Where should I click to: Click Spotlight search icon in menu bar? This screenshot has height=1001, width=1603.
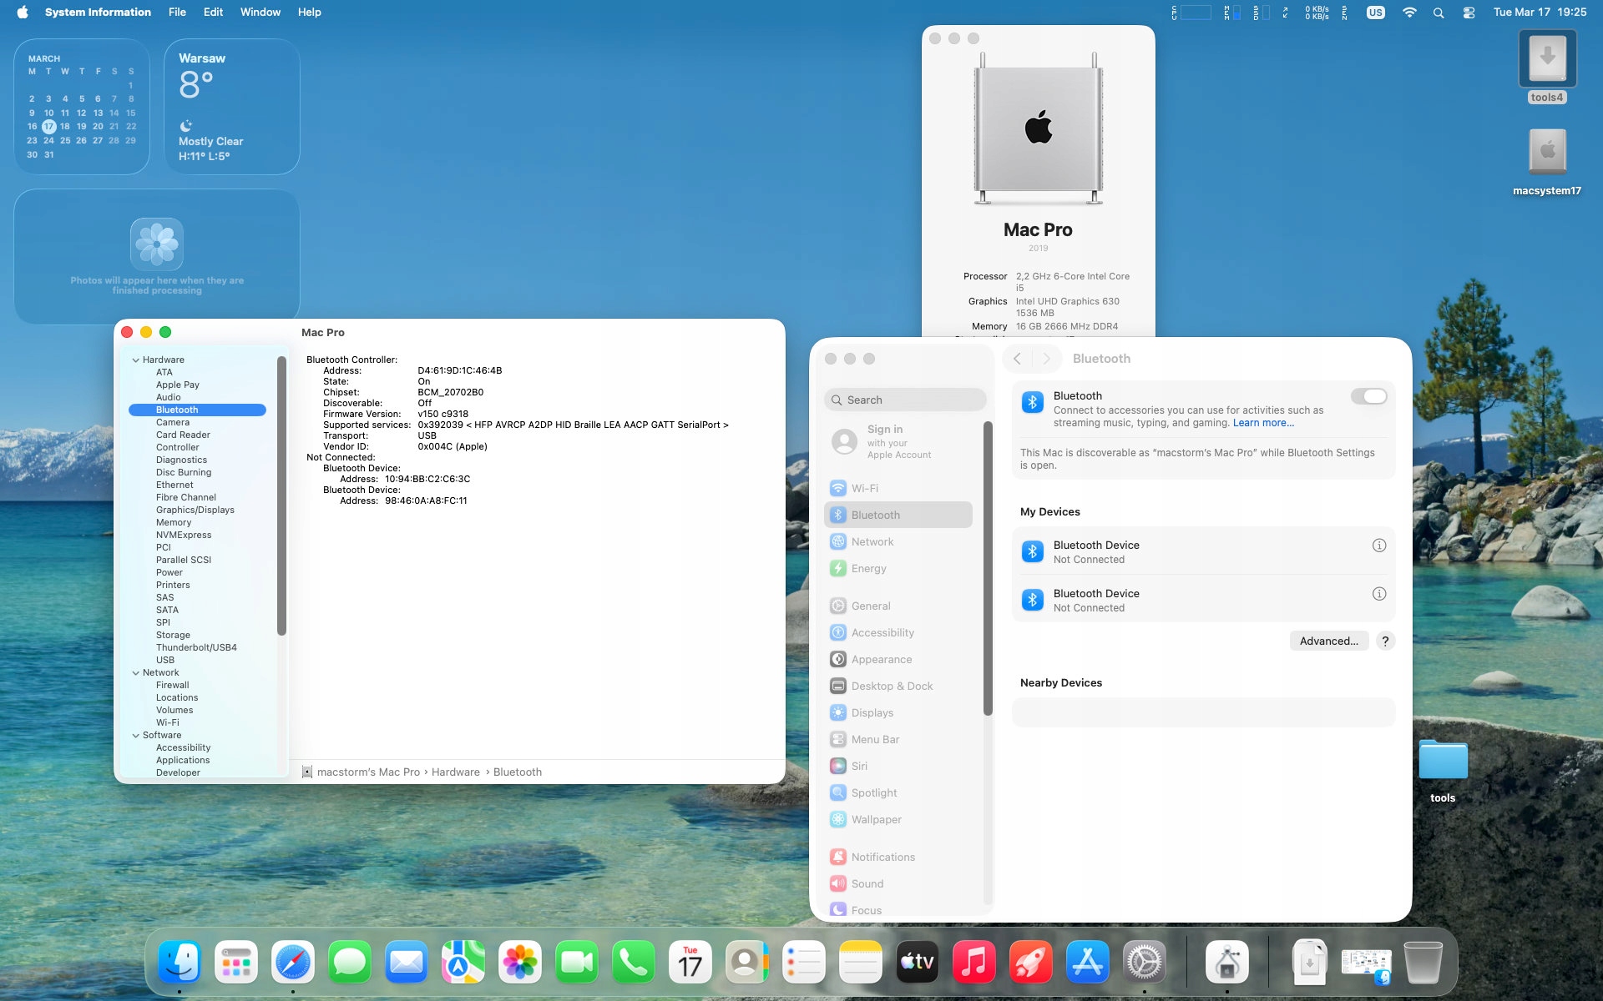tap(1438, 13)
